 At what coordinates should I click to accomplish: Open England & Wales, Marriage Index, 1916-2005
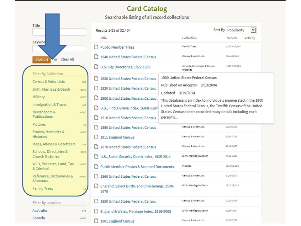(135, 211)
